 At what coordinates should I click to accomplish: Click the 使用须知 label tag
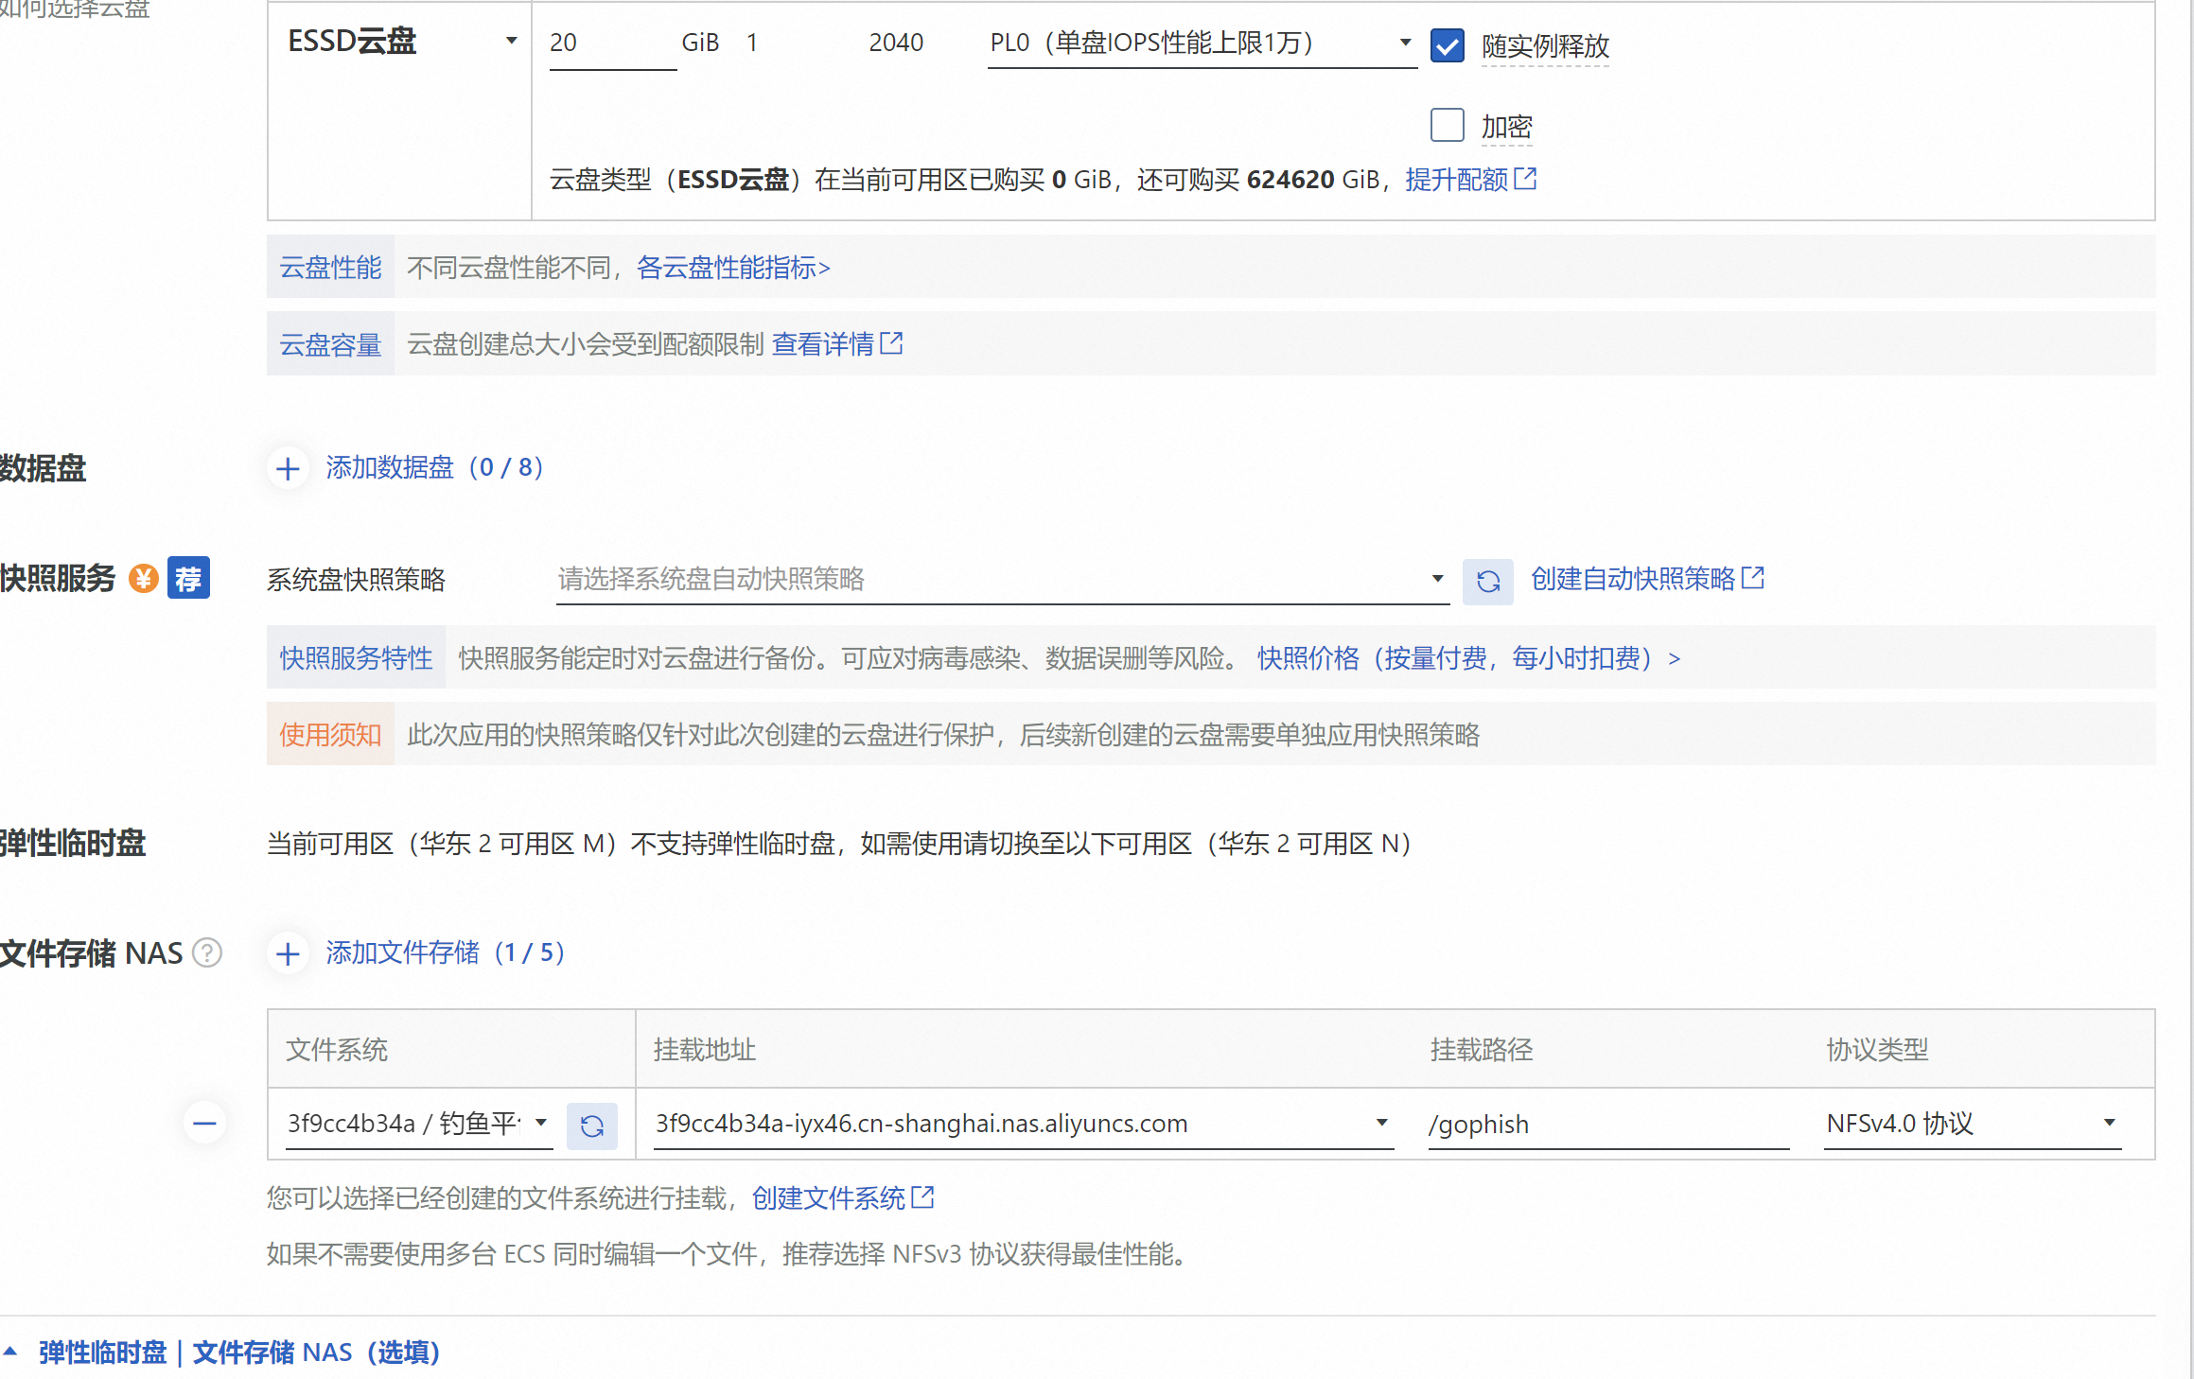coord(330,735)
